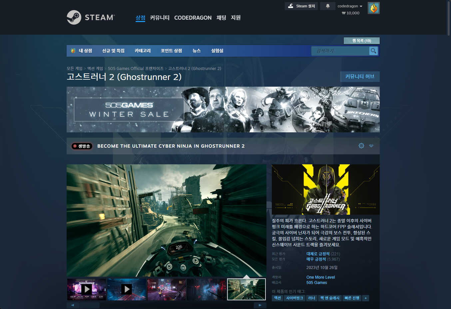
Task: Click in the 검색하기 search field
Action: pyautogui.click(x=340, y=51)
